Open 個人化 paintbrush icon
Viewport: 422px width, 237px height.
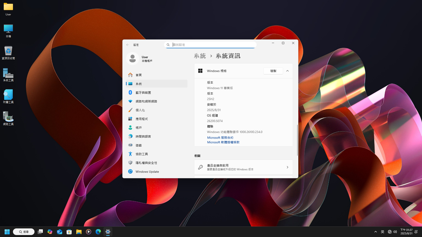pyautogui.click(x=130, y=110)
